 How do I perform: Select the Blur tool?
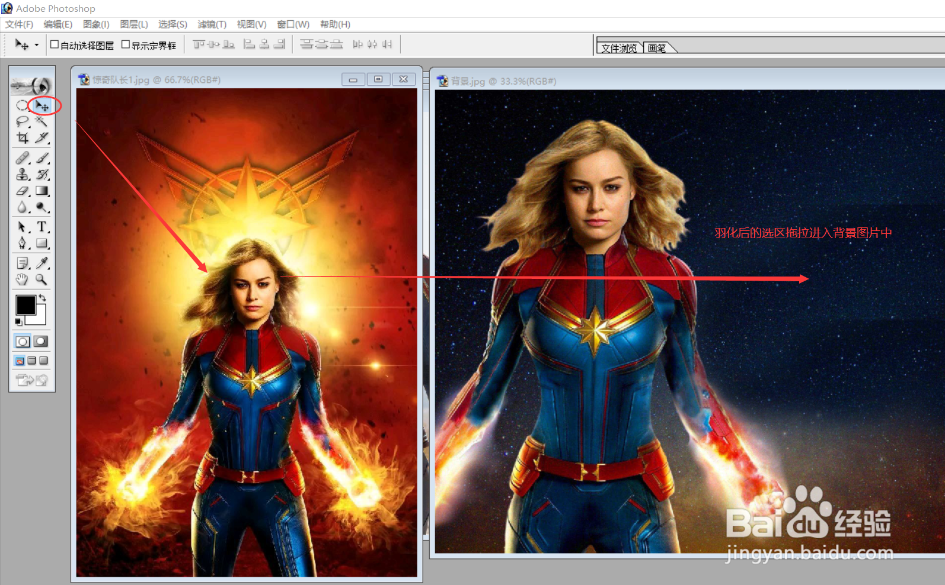[23, 207]
